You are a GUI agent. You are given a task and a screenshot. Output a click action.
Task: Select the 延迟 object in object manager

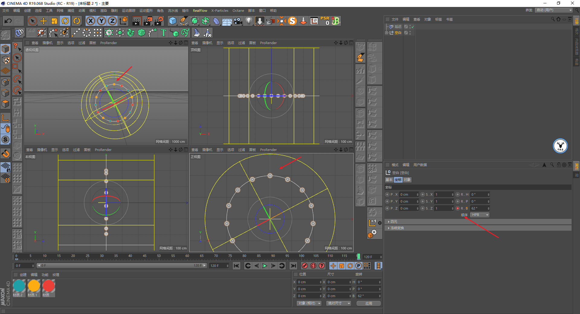398,27
